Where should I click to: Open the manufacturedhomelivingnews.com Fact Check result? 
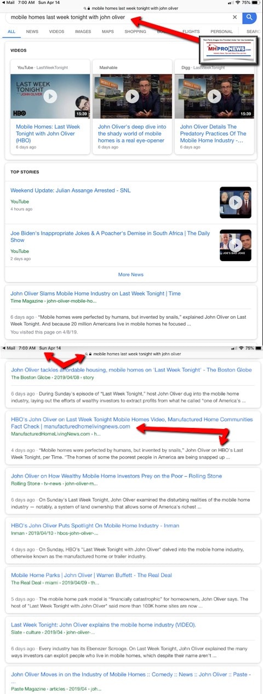131,422
